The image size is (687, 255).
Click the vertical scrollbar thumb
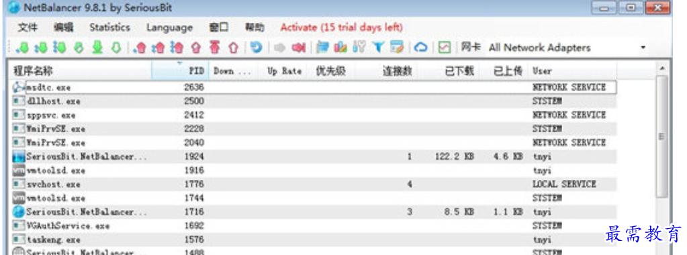point(662,138)
